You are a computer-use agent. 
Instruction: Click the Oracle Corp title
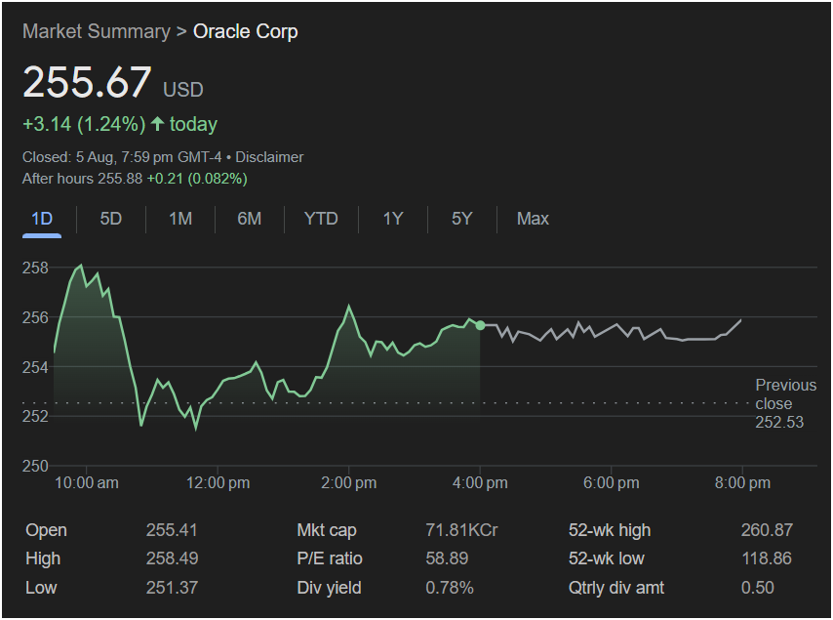point(246,31)
